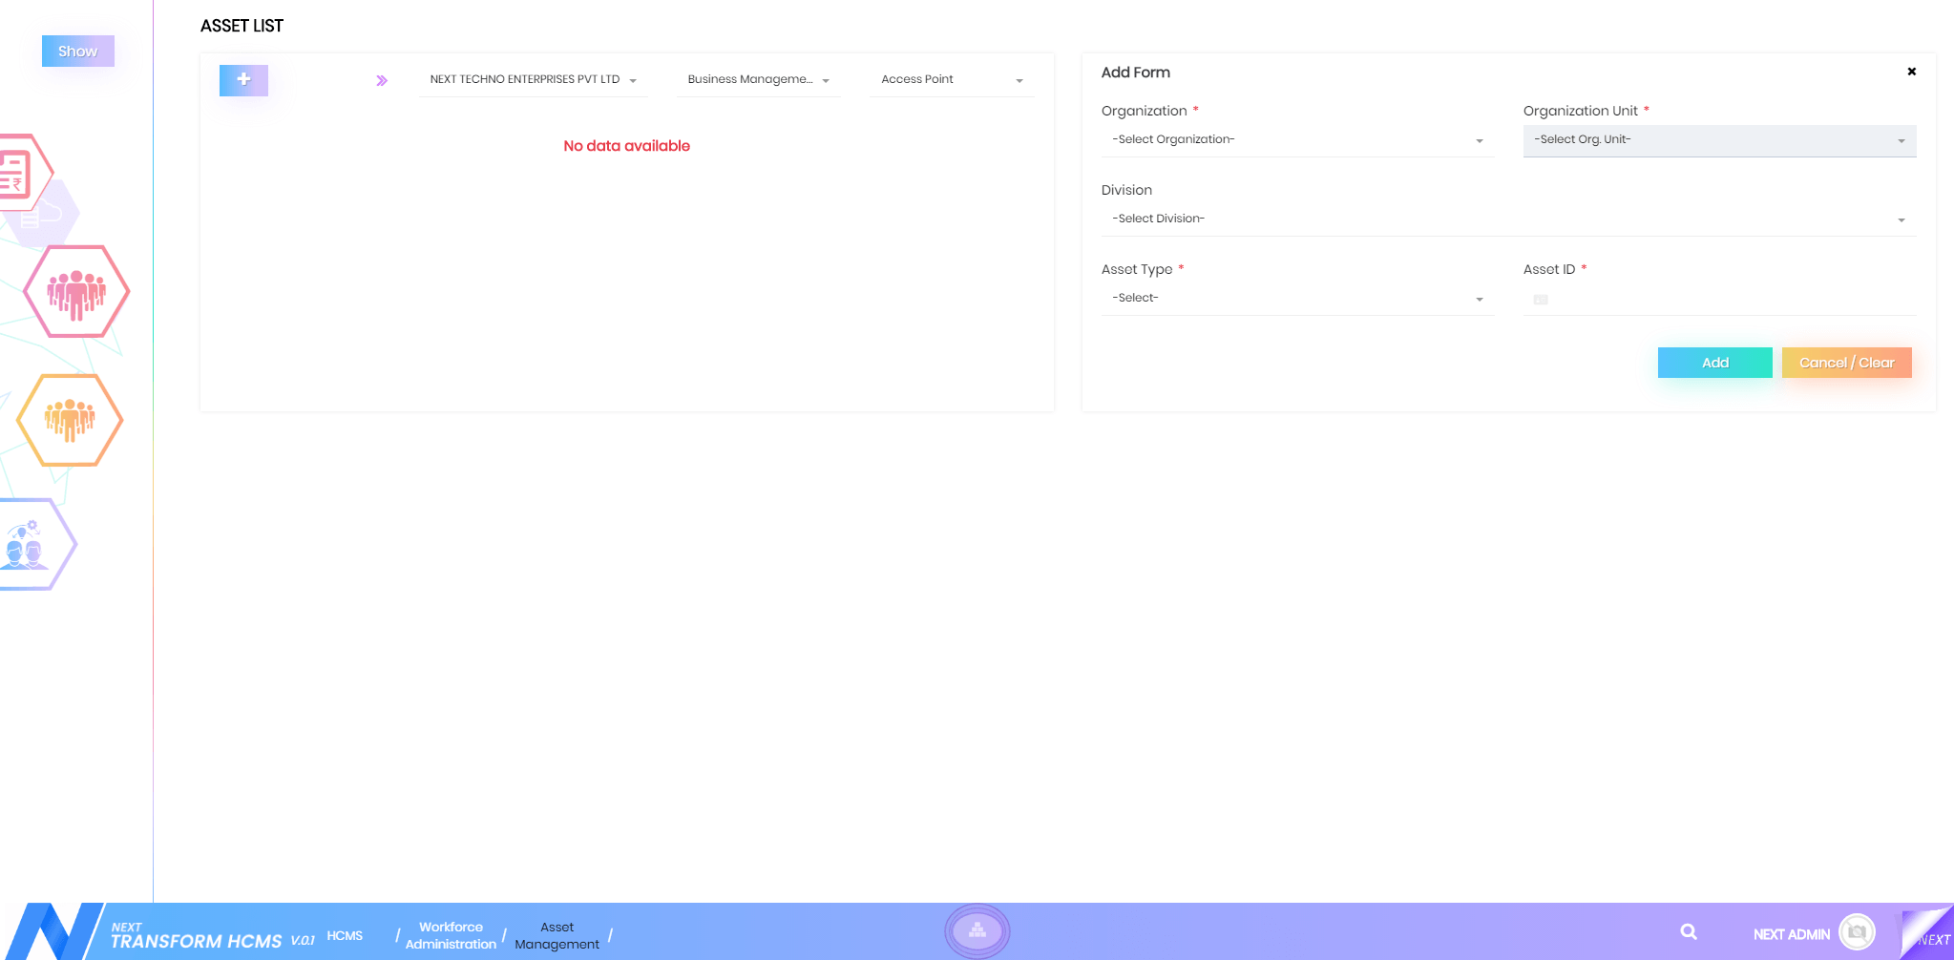1954x960 pixels.
Task: Click the purple double-chevron arrow icon
Action: [x=382, y=81]
